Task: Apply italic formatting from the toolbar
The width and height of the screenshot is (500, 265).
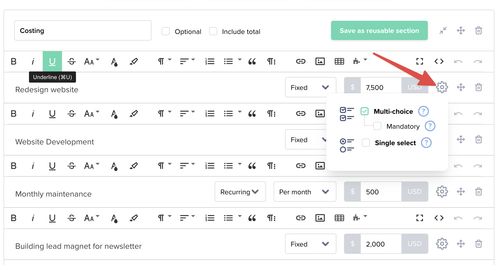Action: click(33, 61)
